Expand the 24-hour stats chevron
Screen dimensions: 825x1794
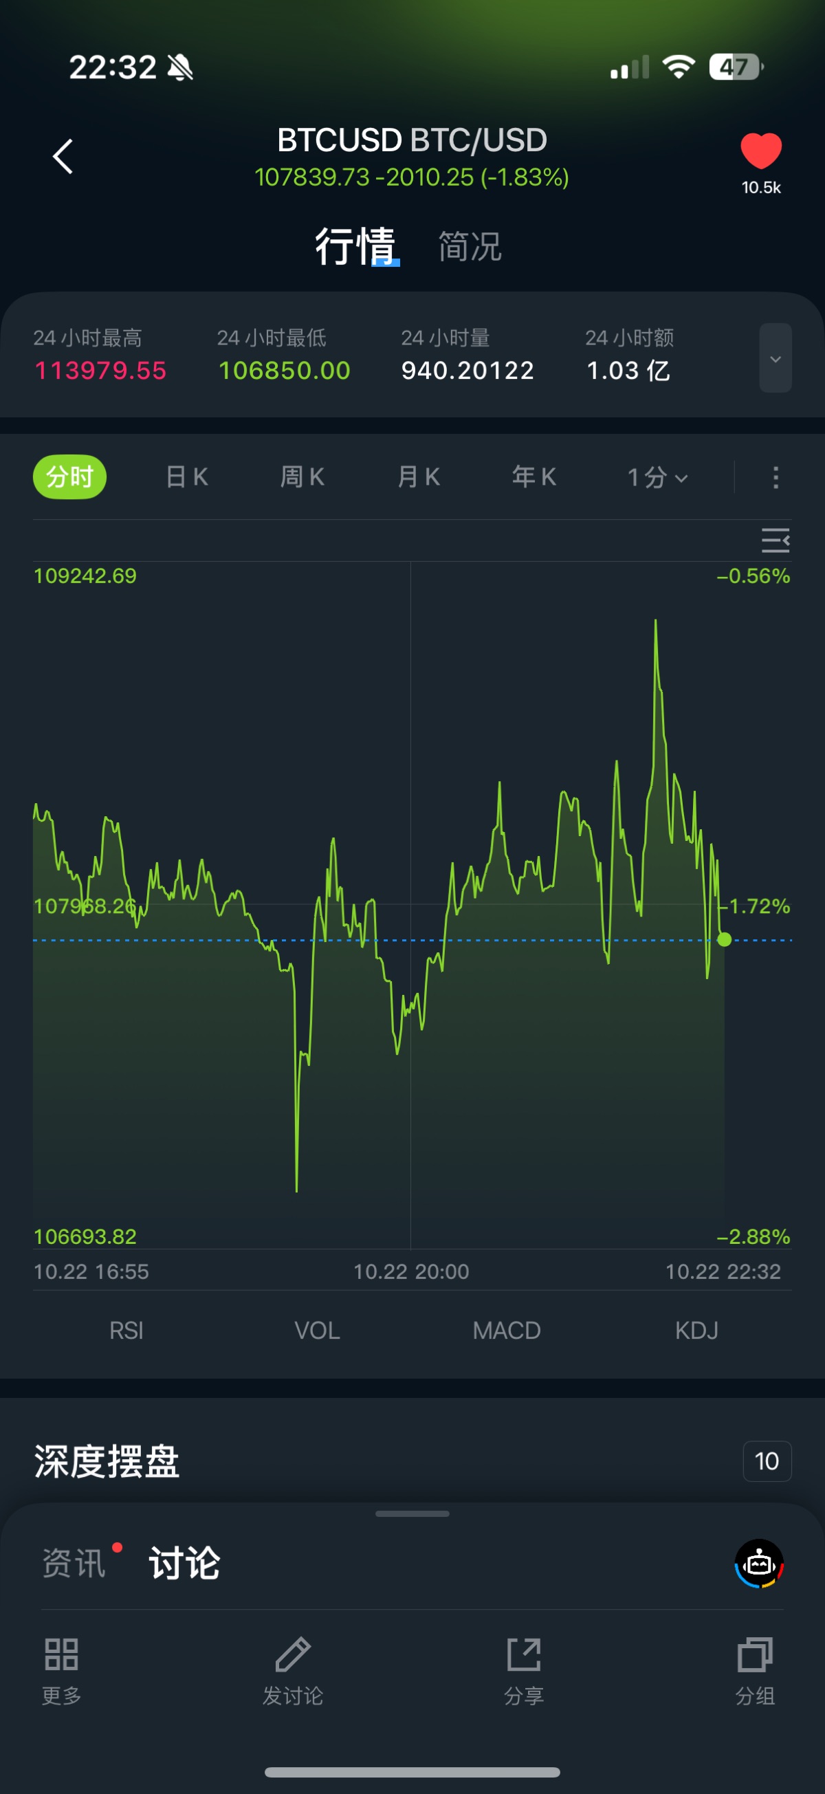[x=775, y=358]
